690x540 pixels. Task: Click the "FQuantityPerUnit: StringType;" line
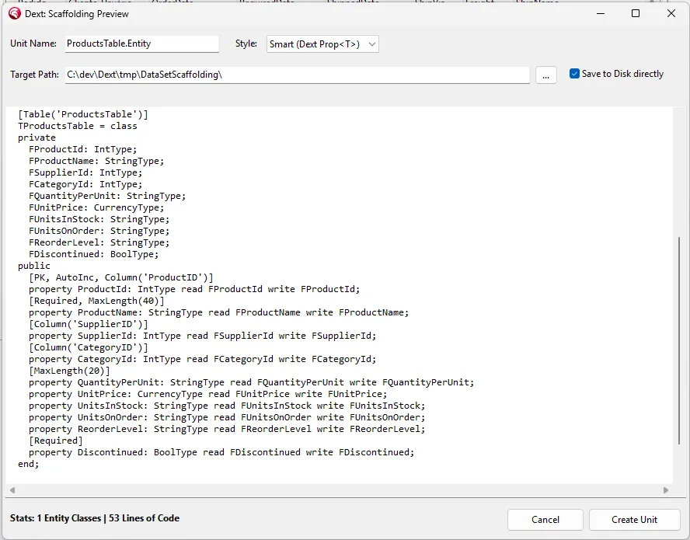[x=107, y=197]
